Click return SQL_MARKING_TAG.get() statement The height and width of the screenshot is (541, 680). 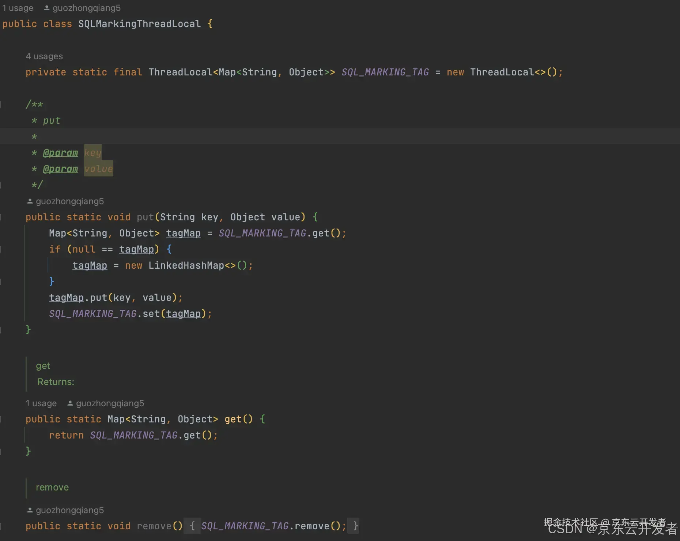133,435
